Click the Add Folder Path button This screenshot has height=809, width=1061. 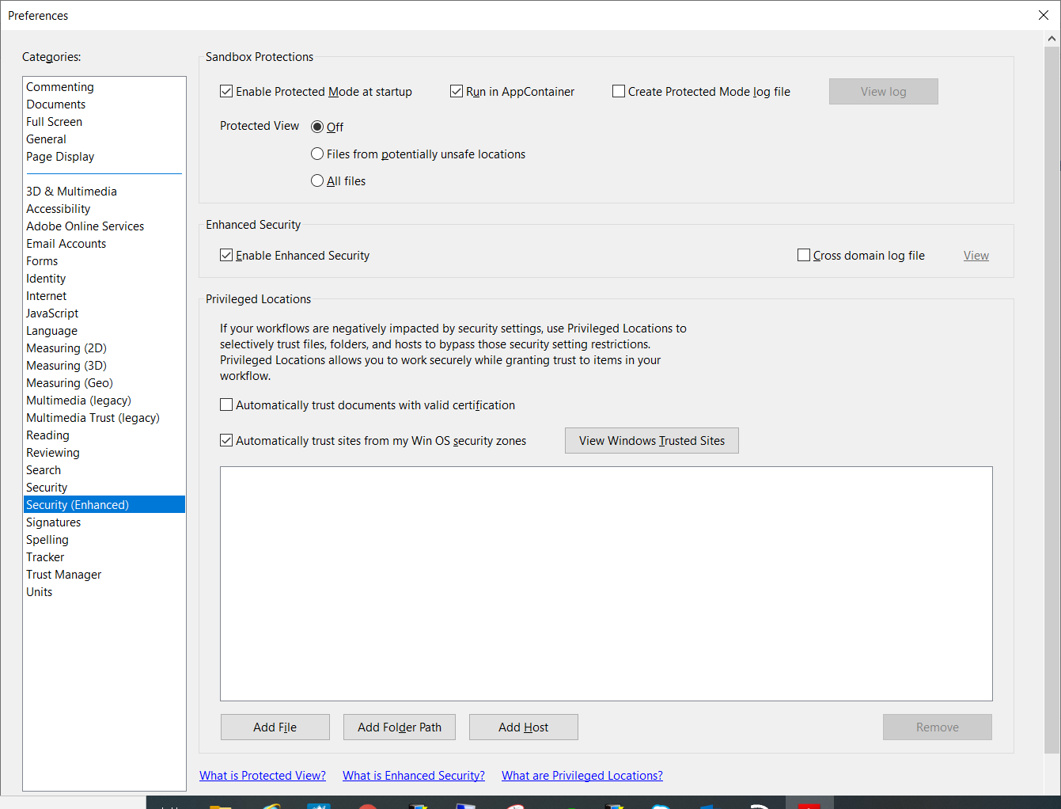click(x=399, y=727)
